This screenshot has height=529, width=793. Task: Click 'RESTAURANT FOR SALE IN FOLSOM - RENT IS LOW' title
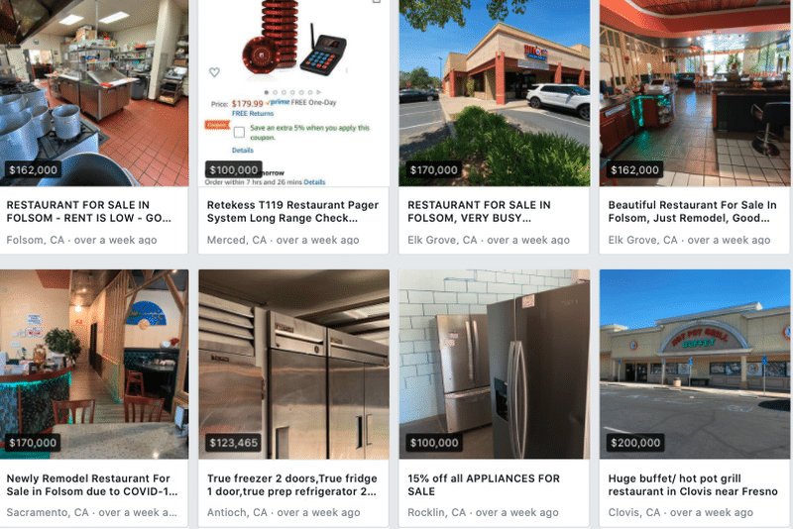point(88,211)
